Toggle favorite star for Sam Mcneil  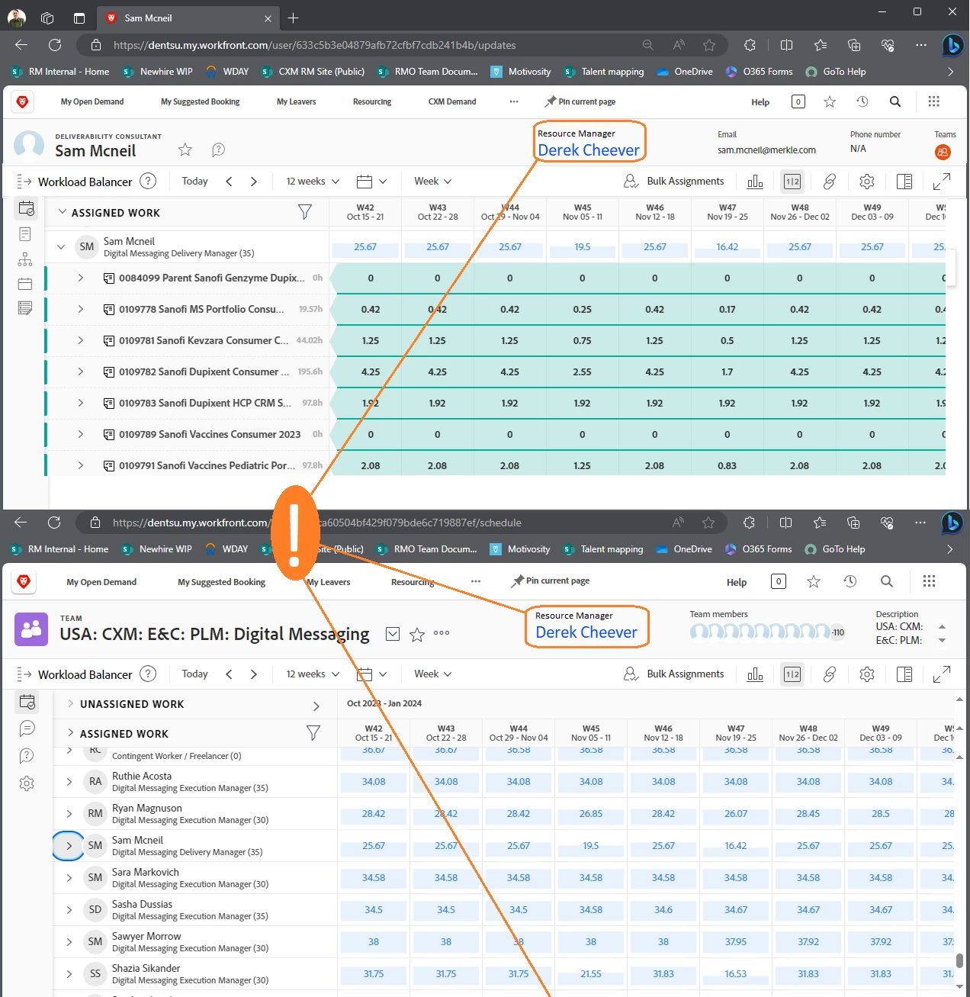tap(185, 150)
